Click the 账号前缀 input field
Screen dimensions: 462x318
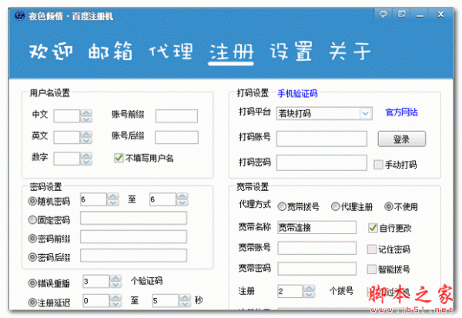176,115
